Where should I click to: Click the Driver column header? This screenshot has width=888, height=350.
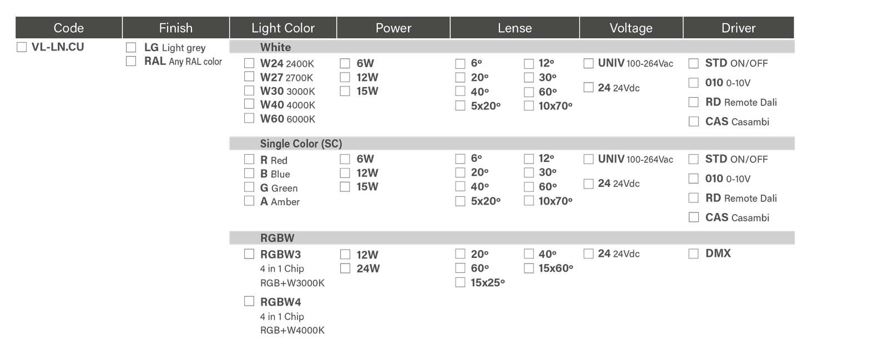[x=738, y=28]
